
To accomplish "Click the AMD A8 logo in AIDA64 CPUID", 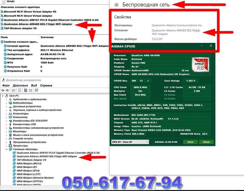I will (x=201, y=65).
